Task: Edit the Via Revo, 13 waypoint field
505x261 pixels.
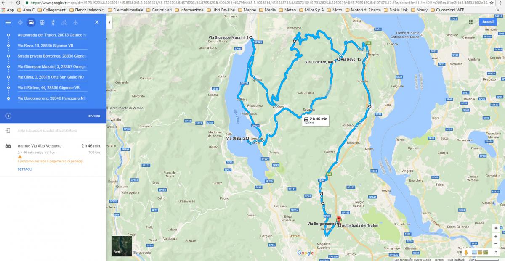Action: tap(52, 45)
